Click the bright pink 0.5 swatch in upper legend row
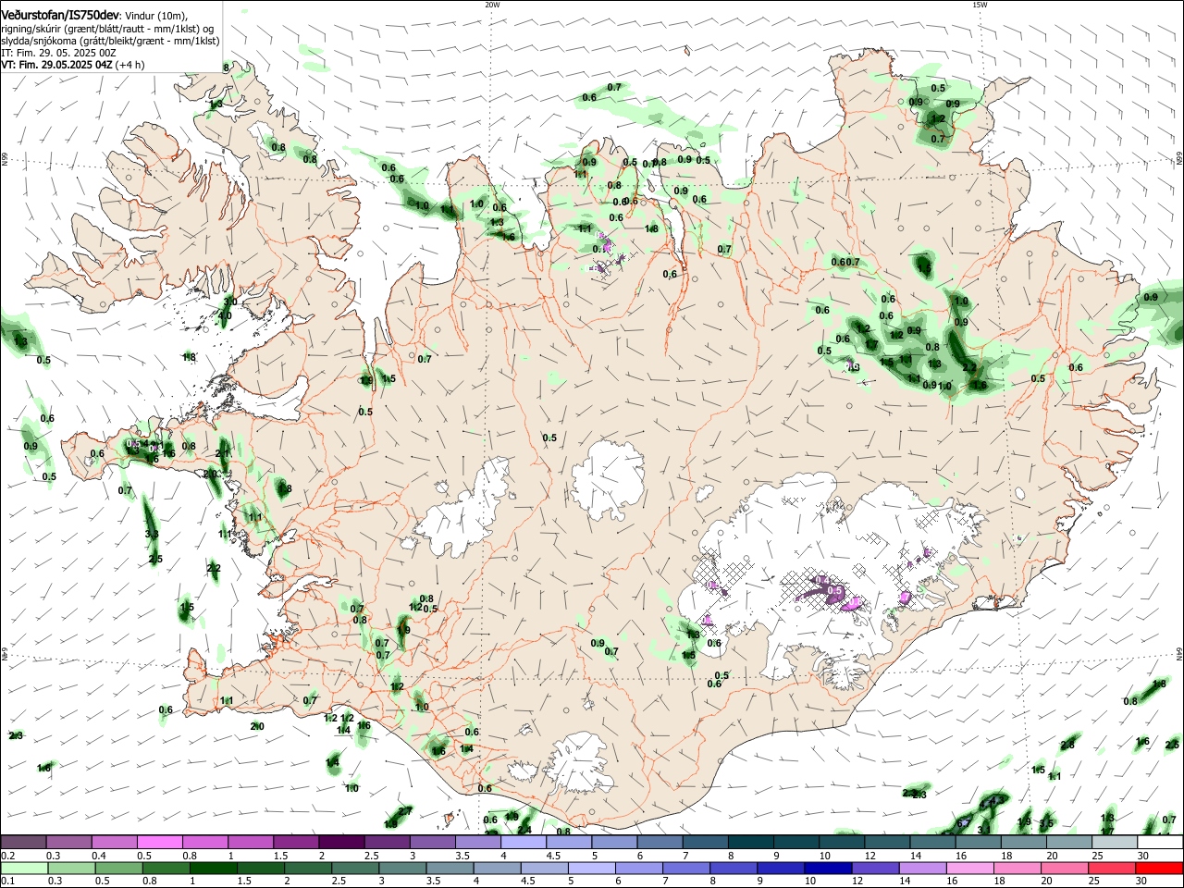The height and width of the screenshot is (888, 1184). pos(159,842)
